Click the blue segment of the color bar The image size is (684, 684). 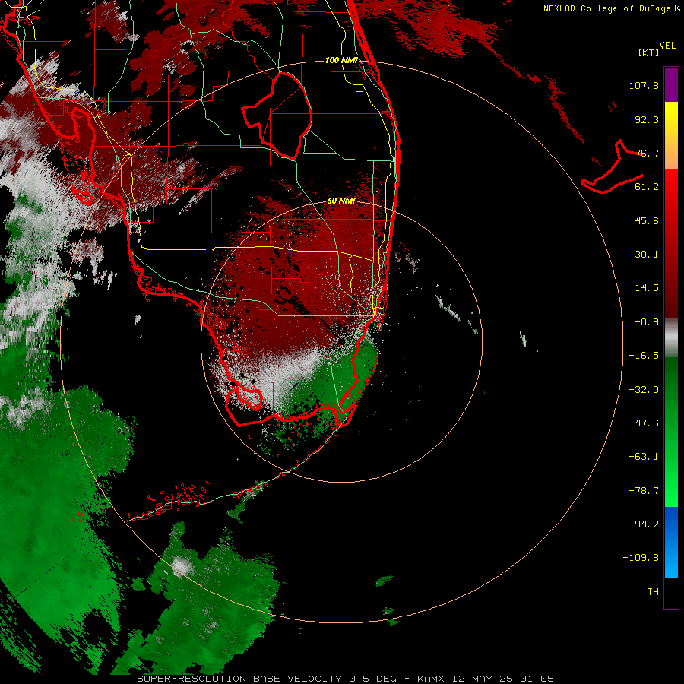671,542
